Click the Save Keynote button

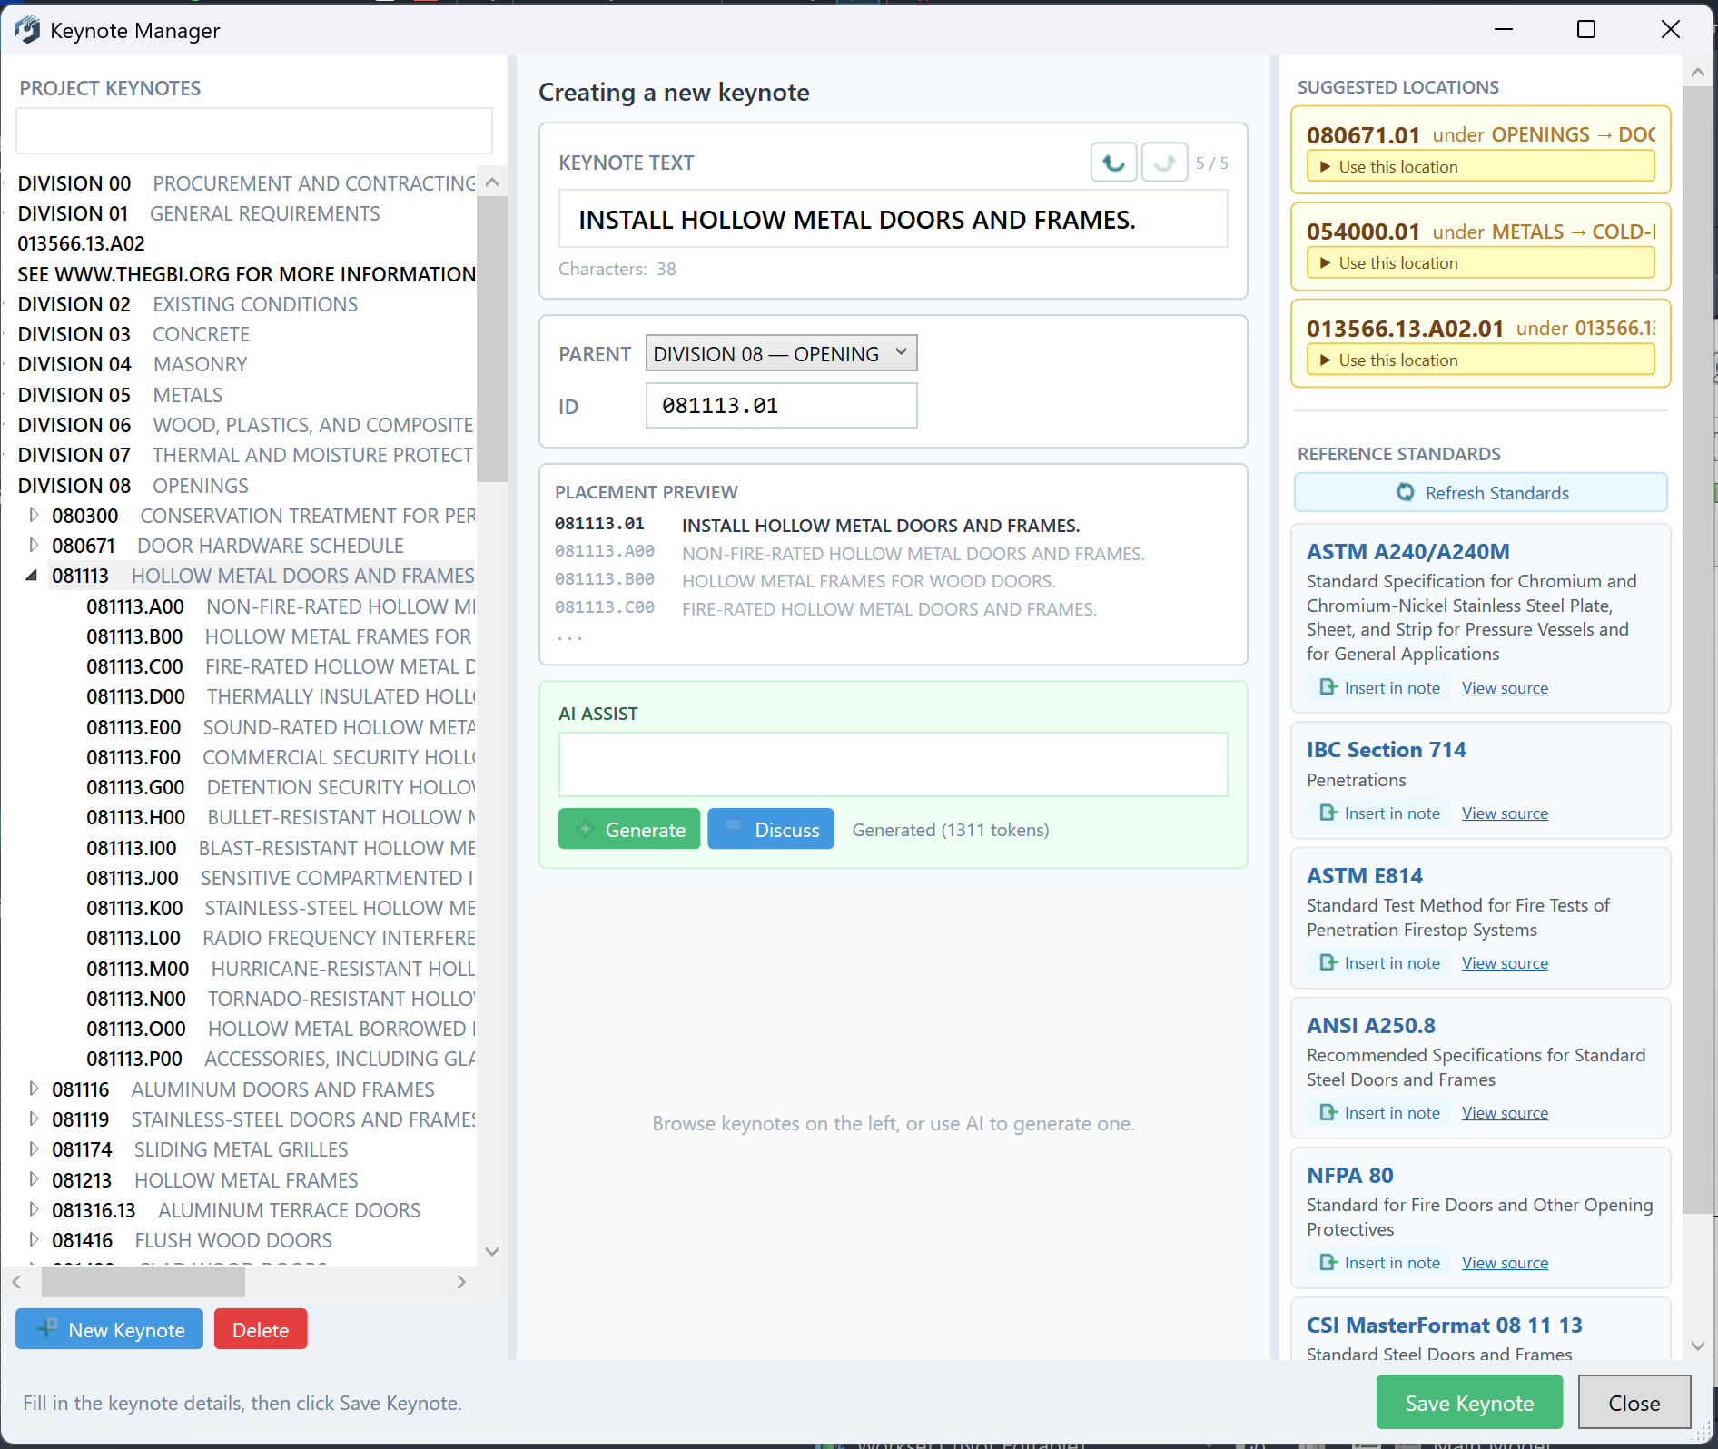(x=1468, y=1402)
